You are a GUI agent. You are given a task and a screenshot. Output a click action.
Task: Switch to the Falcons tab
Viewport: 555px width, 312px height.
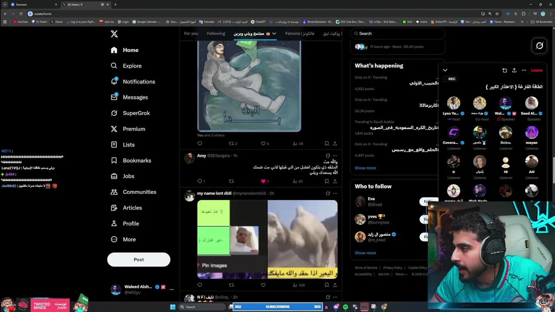click(299, 33)
